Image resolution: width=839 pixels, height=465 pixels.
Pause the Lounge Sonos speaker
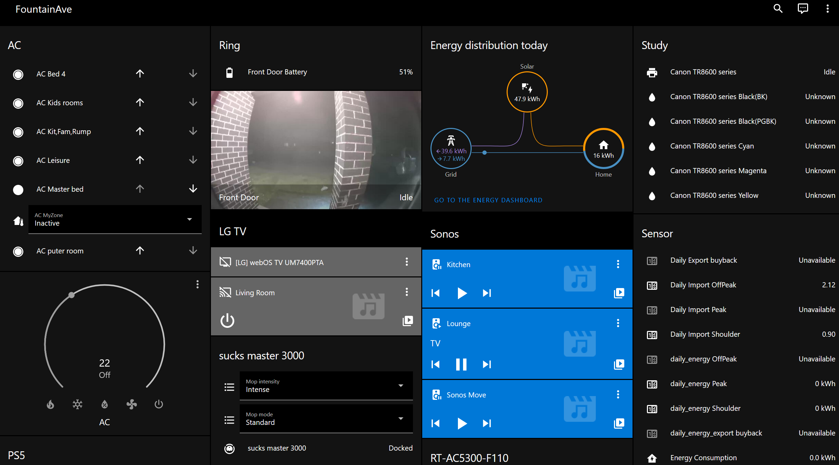click(461, 365)
